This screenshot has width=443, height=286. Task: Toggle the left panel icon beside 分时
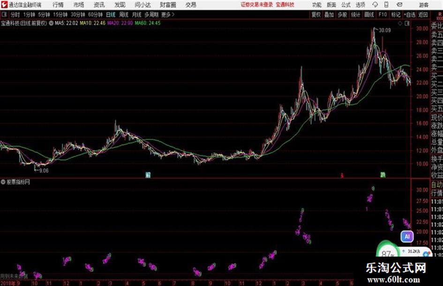point(4,15)
